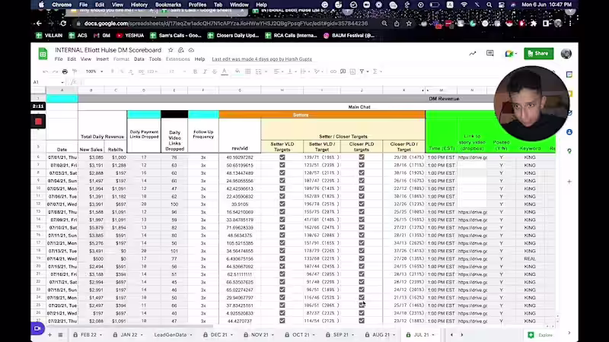Image resolution: width=609 pixels, height=342 pixels.
Task: Open the comment history icon
Action: coord(491,53)
